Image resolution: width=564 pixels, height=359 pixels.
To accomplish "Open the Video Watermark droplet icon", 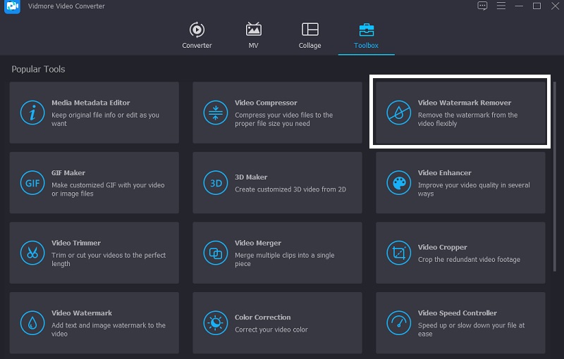I will pyautogui.click(x=32, y=323).
